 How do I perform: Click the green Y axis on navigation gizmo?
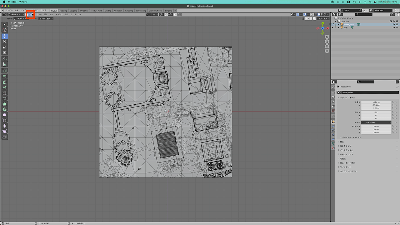[322, 23]
